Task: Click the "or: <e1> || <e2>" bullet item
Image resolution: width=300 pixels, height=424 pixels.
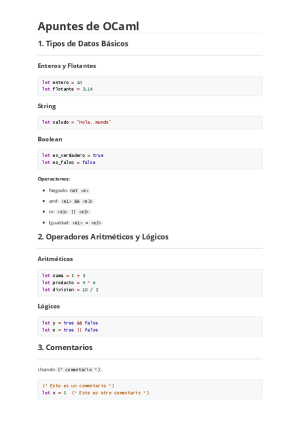Action: 69,211
